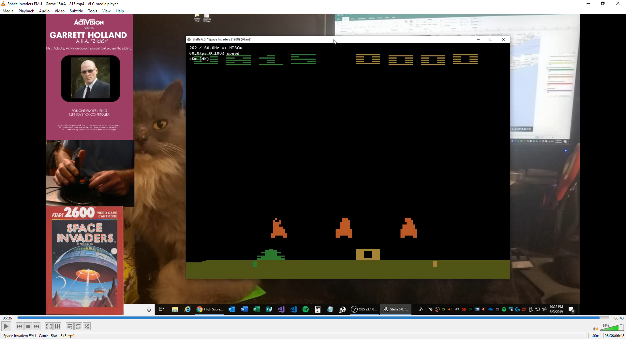Toggle remaining time label 06:43
This screenshot has height=339, width=626.
click(619, 318)
